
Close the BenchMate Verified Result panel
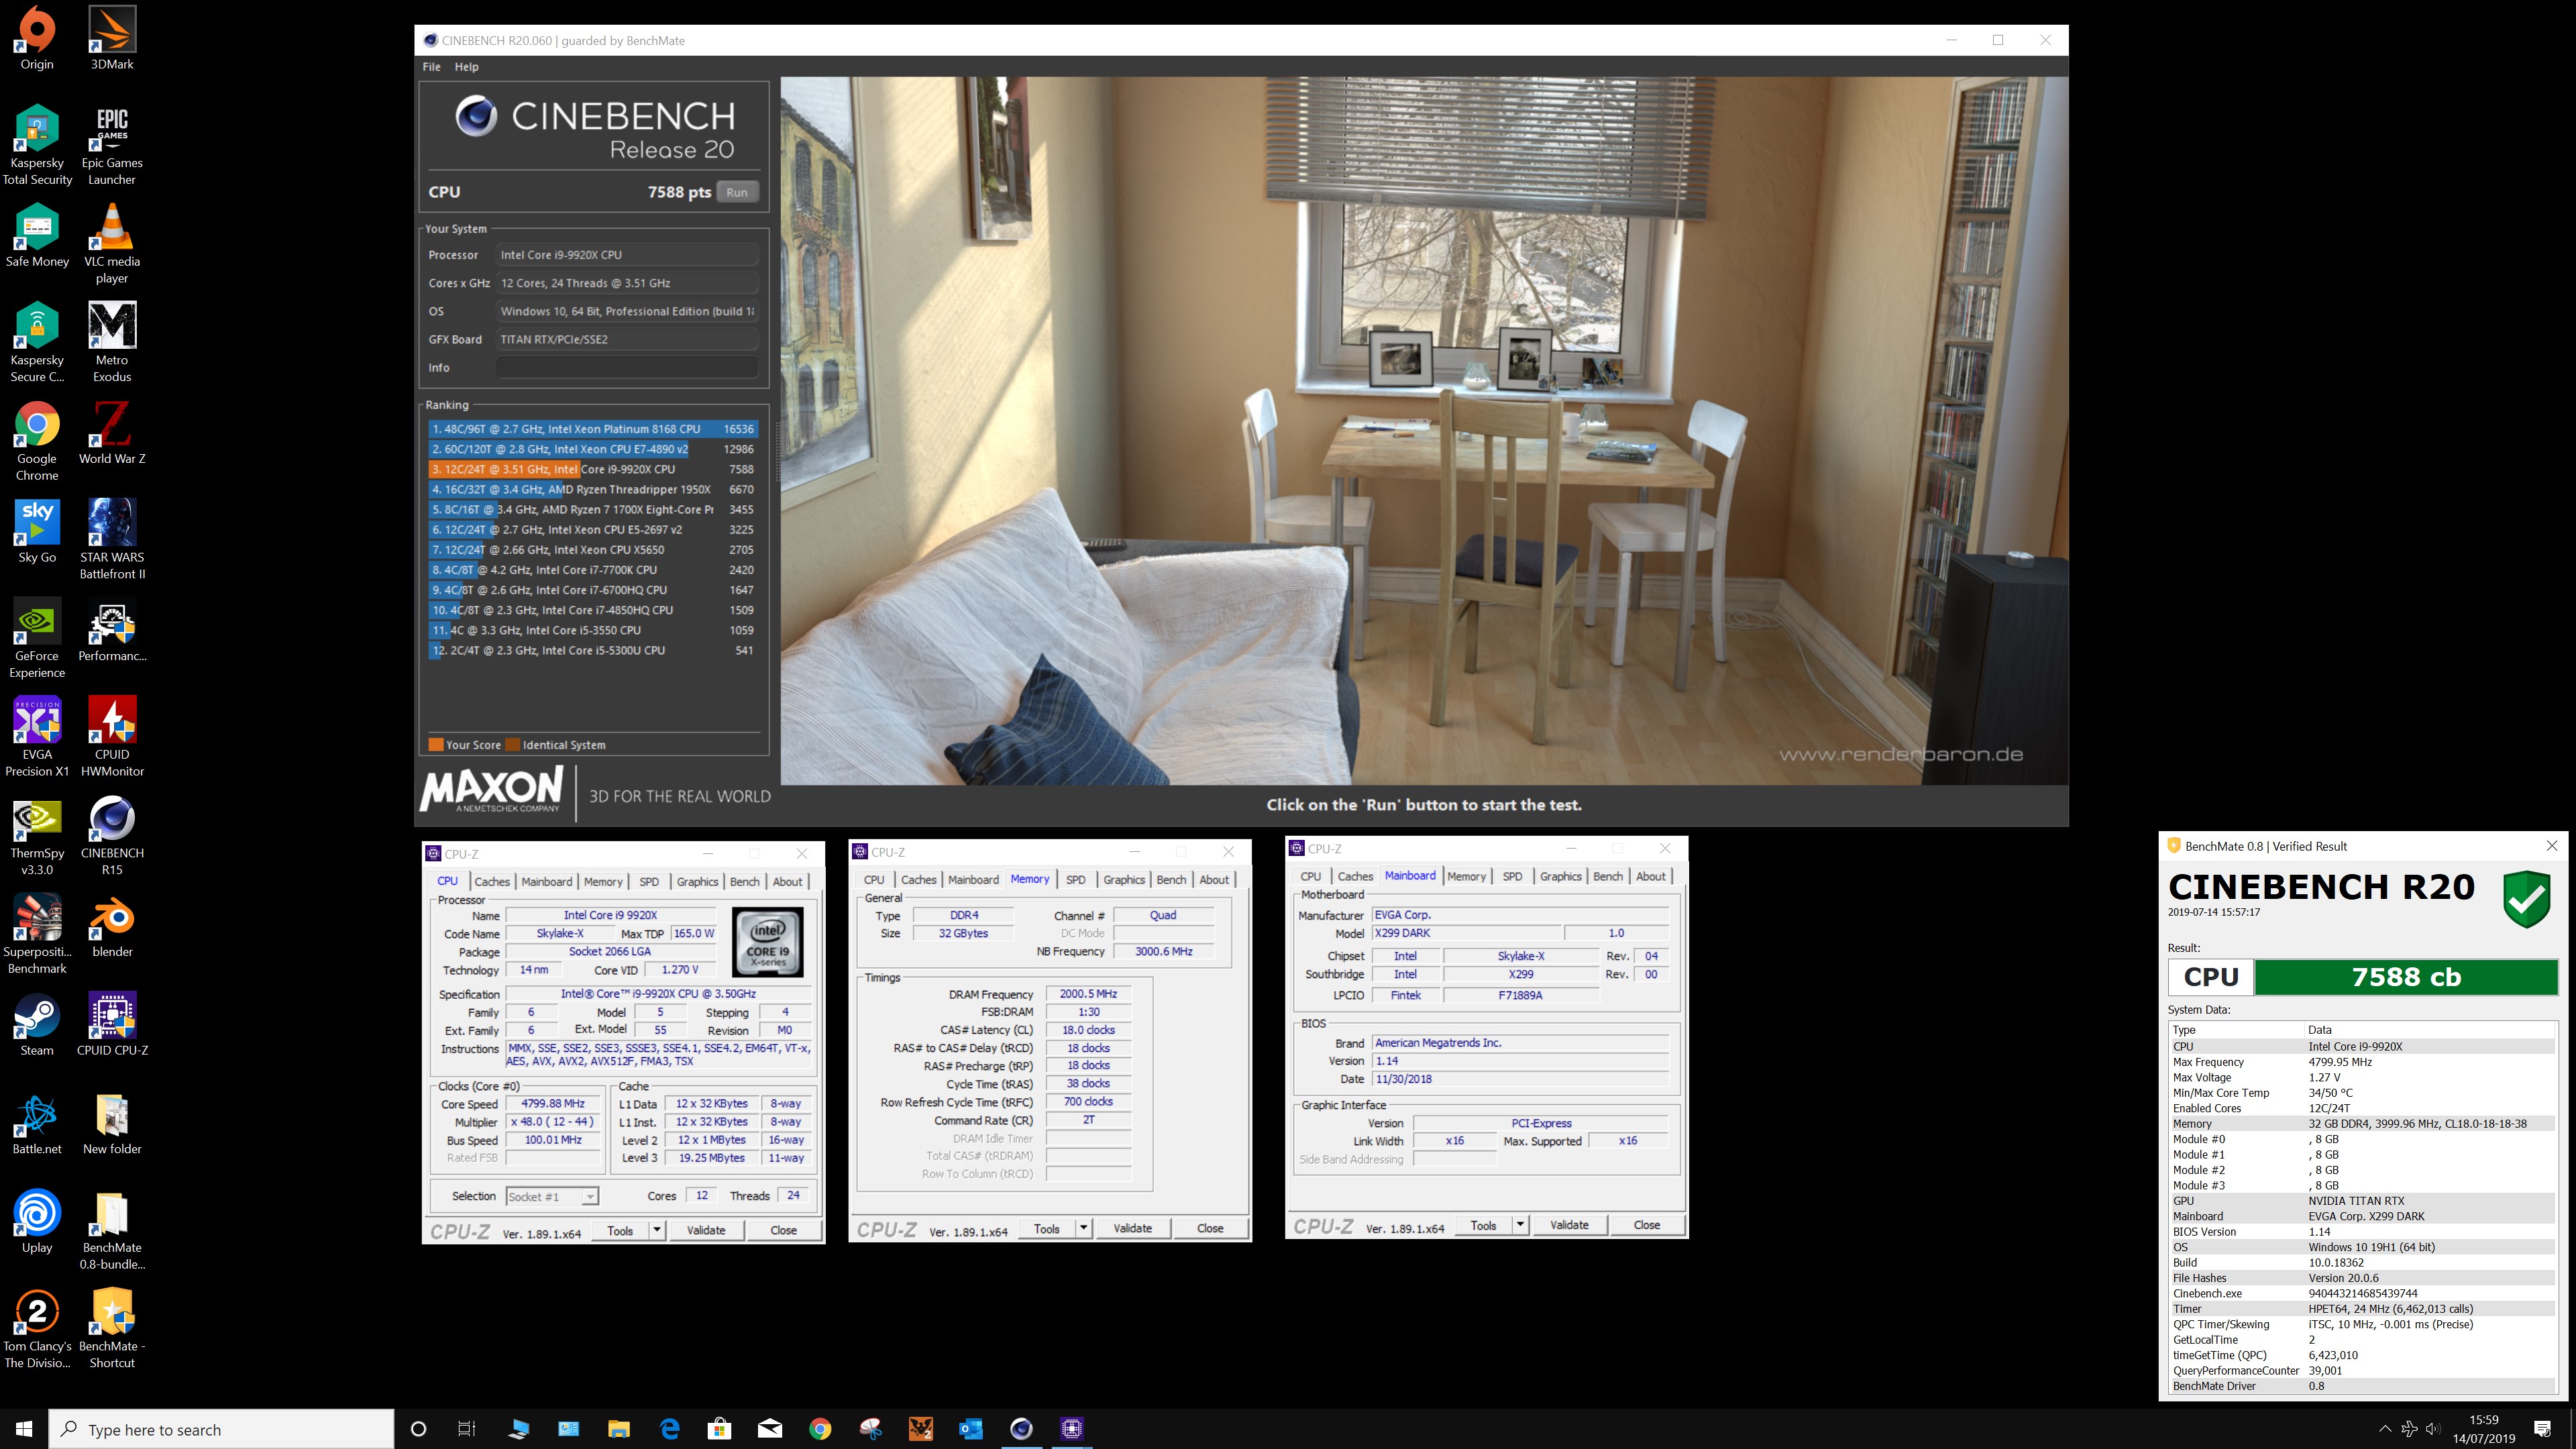pos(2552,845)
